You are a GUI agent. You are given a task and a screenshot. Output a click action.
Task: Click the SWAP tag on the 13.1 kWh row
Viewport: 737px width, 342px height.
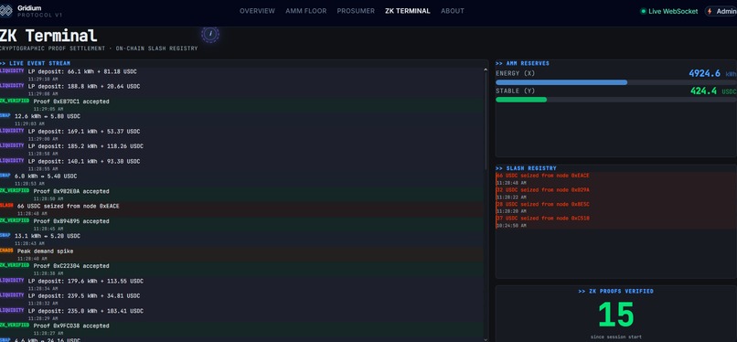pyautogui.click(x=5, y=235)
